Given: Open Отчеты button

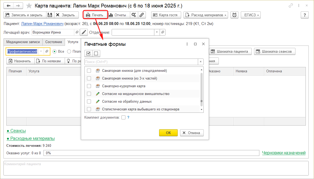Looking at the screenshot, I should tap(119, 15).
